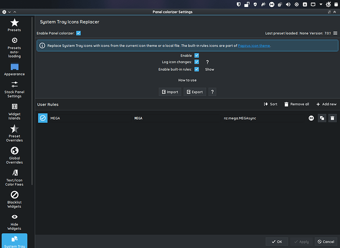
Task: Open the Appearance settings page
Action: (14, 70)
